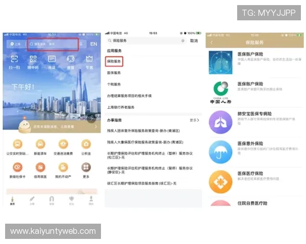Open 残疾人大重病医疗保险服务政策查询 guide
The image size is (306, 244).
[145, 142]
